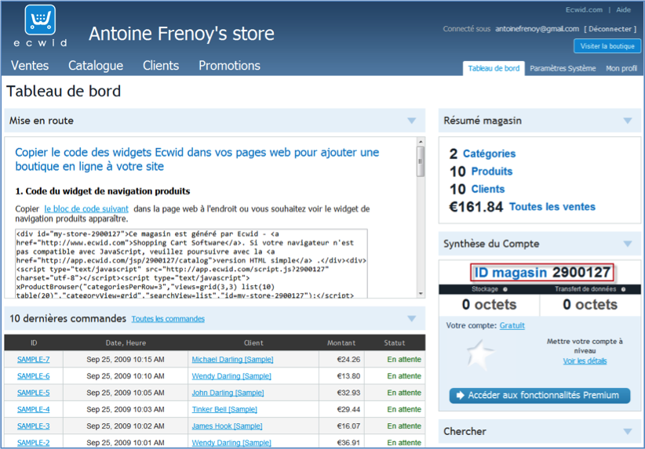Click the Sep 25, 2009 10:03 AM cell
The width and height of the screenshot is (645, 449).
point(126,410)
